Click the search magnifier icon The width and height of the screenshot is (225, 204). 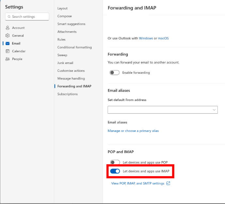pos(9,17)
